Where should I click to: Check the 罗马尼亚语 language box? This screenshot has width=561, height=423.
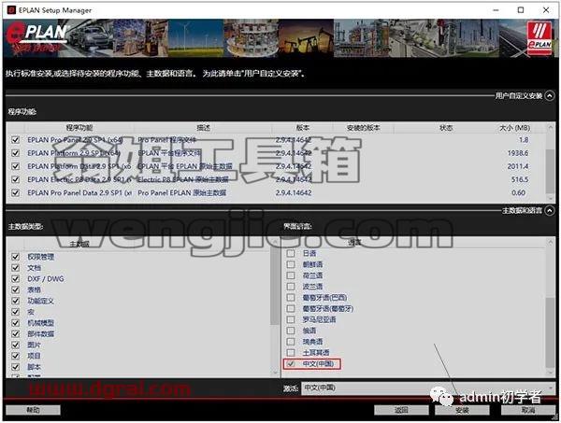coord(291,319)
